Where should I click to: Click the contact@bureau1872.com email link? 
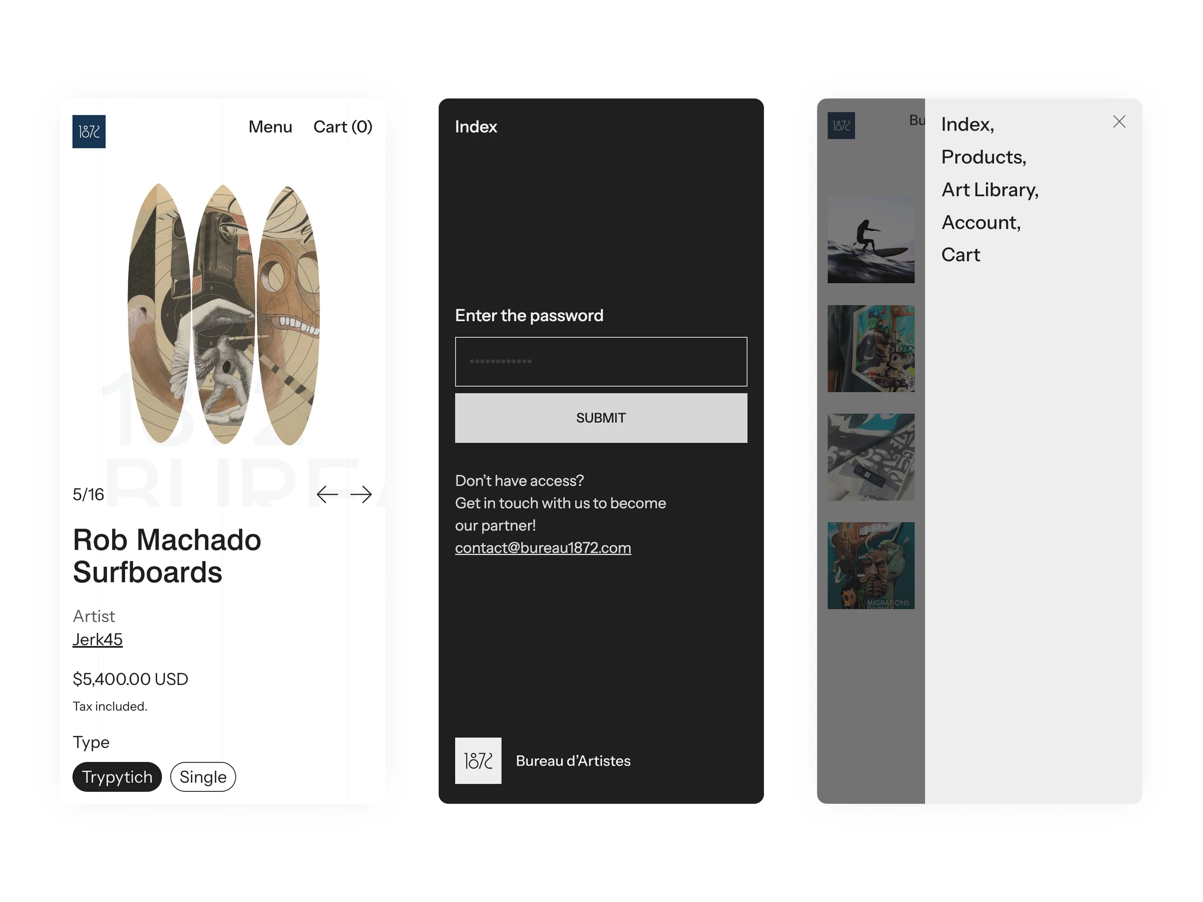coord(543,548)
